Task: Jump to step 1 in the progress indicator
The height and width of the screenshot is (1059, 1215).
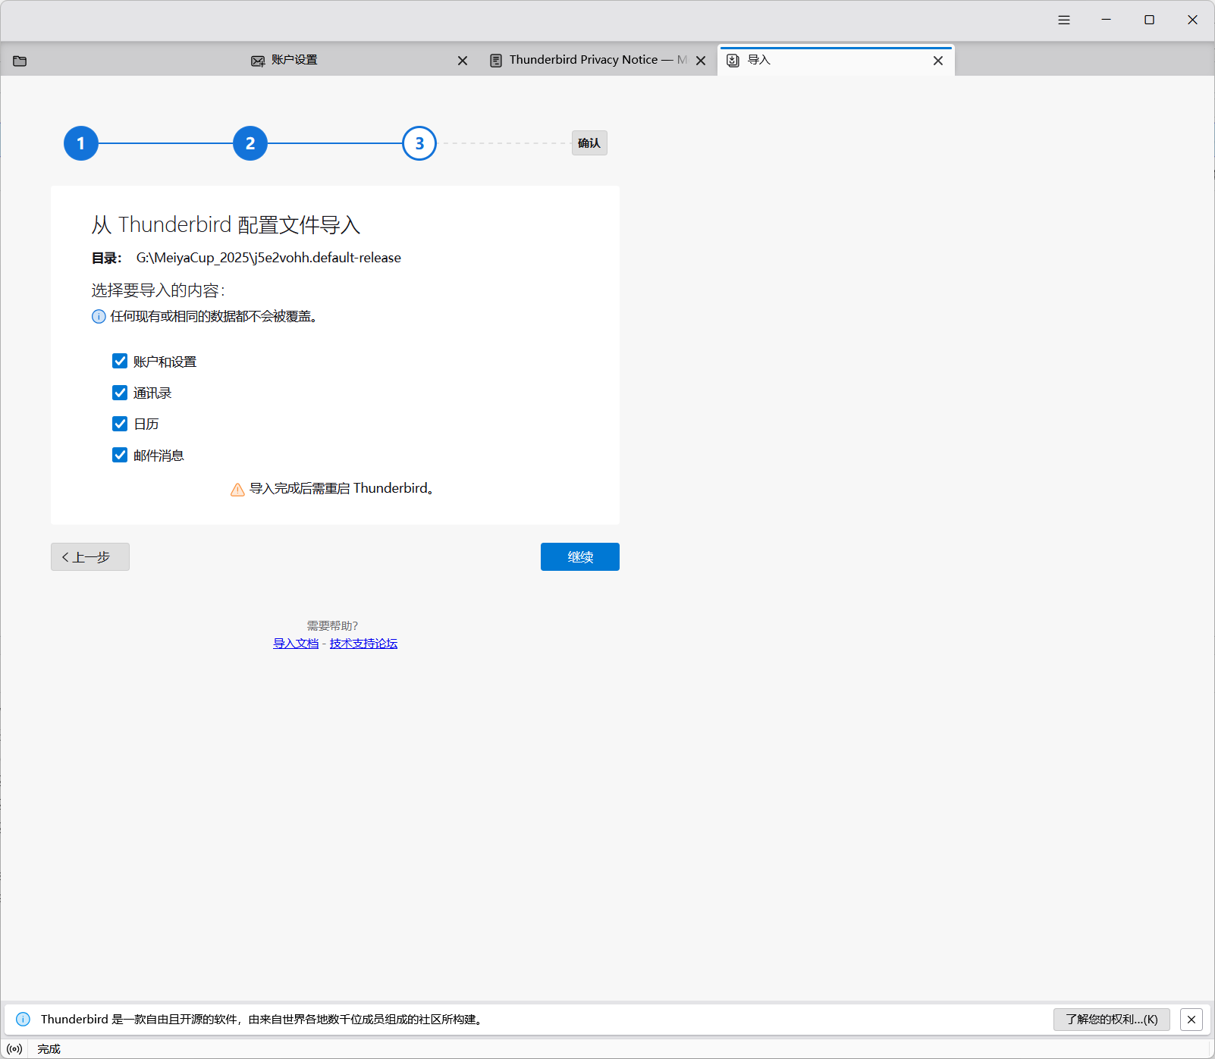Action: tap(81, 143)
